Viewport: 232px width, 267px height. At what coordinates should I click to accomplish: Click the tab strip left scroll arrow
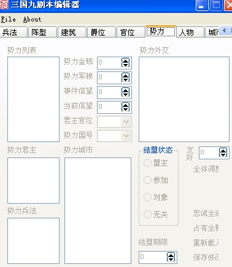pos(224,31)
